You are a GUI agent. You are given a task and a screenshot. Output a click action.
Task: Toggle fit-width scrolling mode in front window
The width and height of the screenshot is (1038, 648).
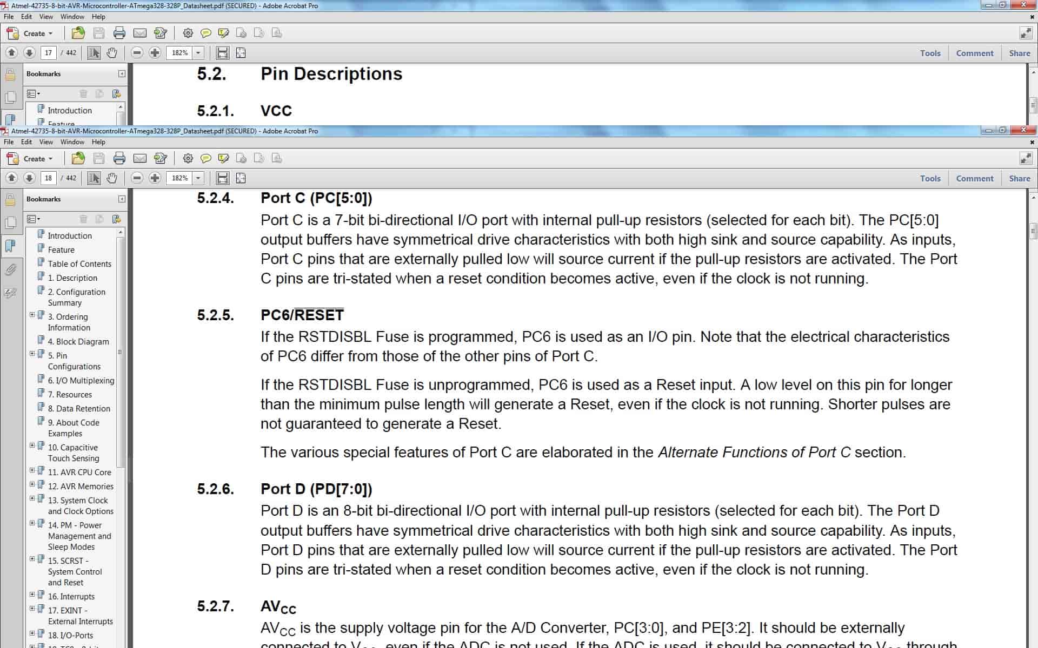(x=222, y=178)
